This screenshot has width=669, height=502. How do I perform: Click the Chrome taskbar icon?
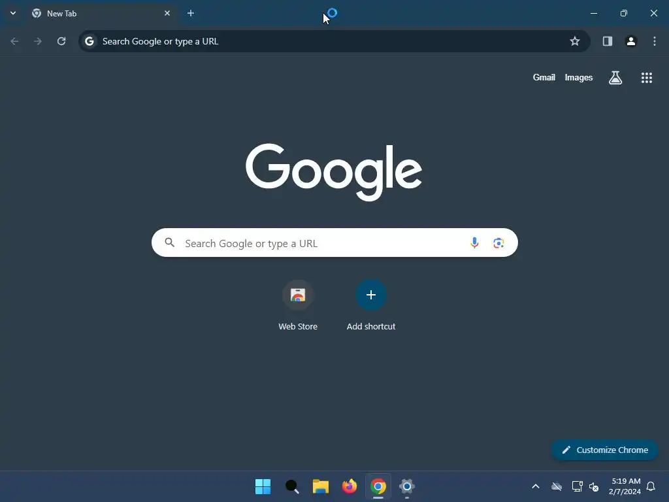[x=378, y=486]
